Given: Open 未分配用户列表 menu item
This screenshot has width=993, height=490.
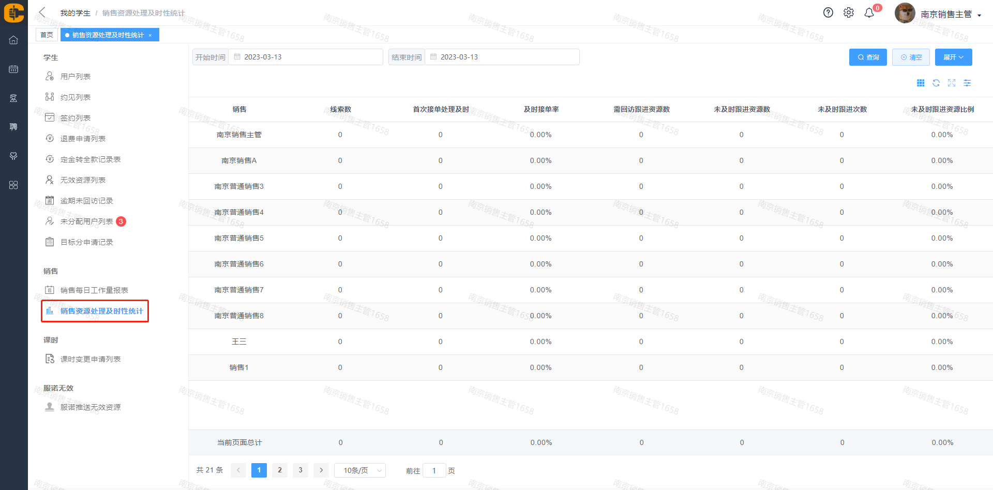Looking at the screenshot, I should [x=86, y=221].
